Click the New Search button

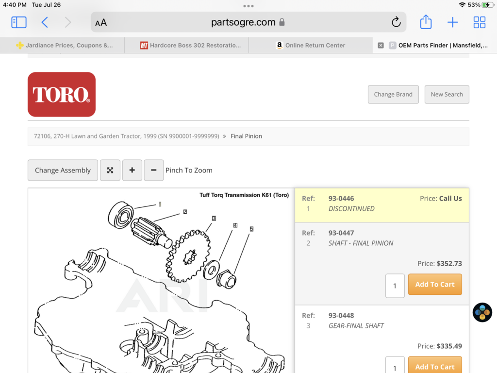point(447,95)
